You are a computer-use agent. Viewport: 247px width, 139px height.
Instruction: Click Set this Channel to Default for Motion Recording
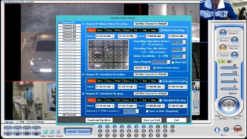click(151, 24)
